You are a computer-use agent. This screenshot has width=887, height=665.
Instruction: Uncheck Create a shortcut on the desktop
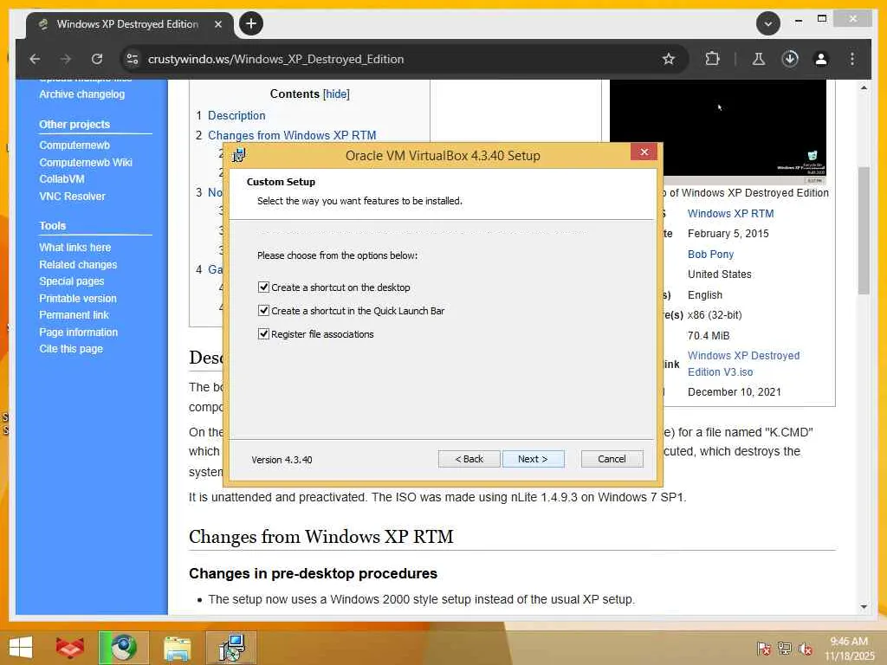[263, 287]
